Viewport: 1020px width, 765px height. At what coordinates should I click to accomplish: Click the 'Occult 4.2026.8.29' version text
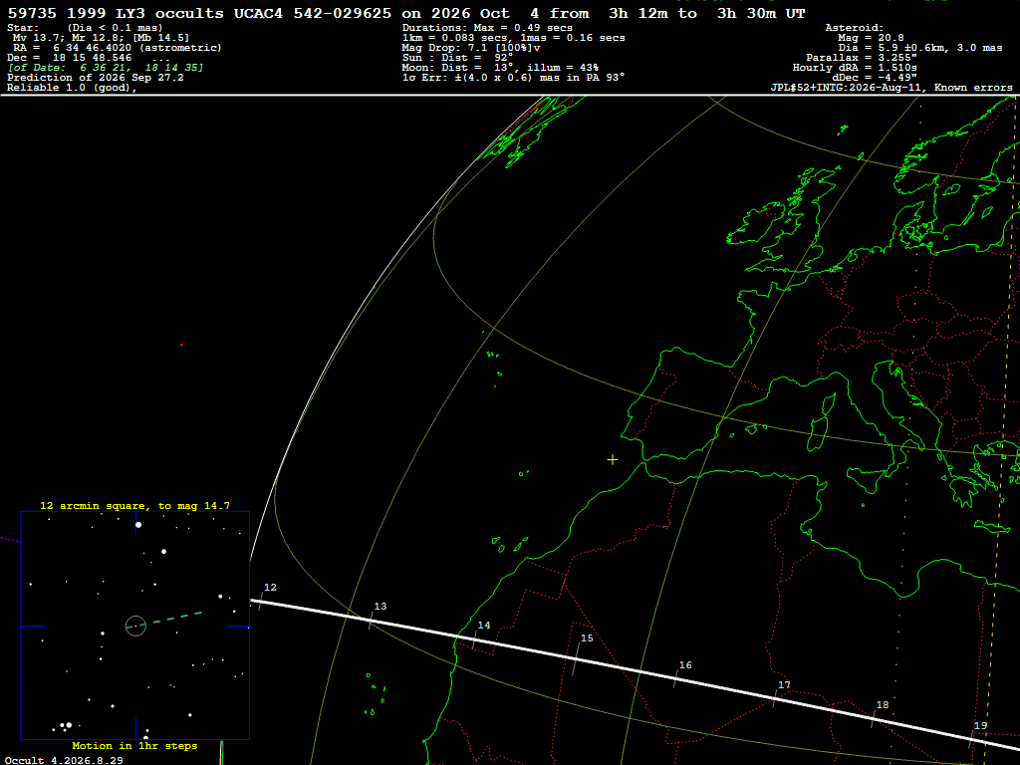pos(64,760)
